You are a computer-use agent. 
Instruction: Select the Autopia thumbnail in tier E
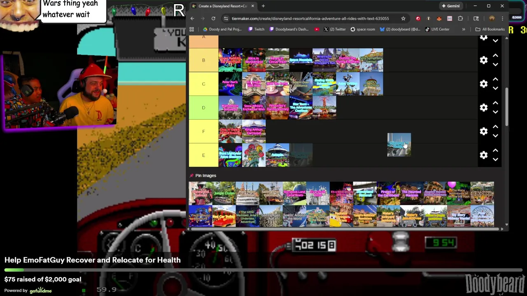[x=277, y=155]
